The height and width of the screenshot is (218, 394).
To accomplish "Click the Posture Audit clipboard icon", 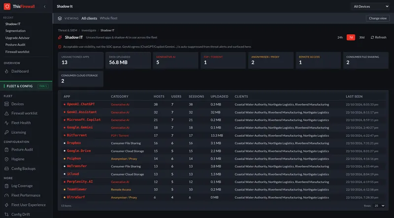I will point(6,150).
